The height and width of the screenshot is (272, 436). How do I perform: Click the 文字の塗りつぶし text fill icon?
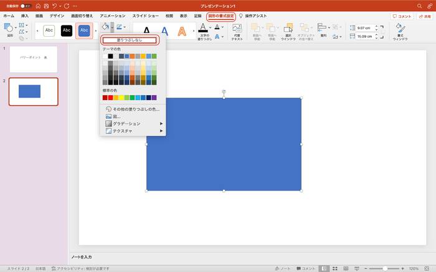point(203,27)
